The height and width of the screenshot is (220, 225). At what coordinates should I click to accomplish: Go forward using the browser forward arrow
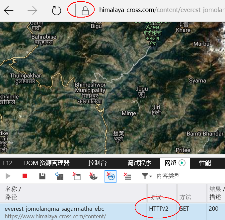(32, 10)
